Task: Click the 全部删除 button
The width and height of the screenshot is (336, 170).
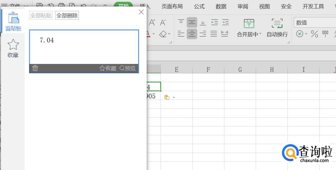Action: click(x=67, y=16)
